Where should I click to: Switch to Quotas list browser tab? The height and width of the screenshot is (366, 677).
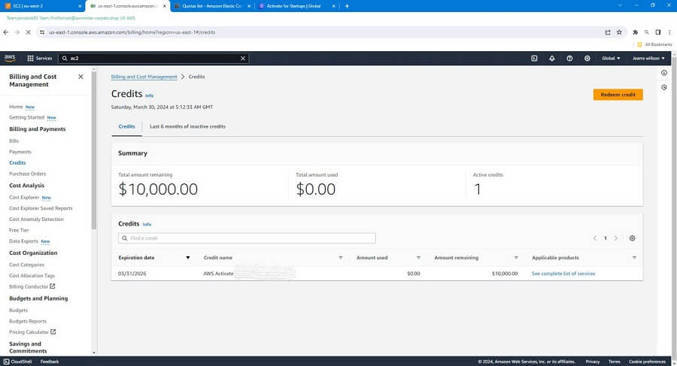click(212, 6)
